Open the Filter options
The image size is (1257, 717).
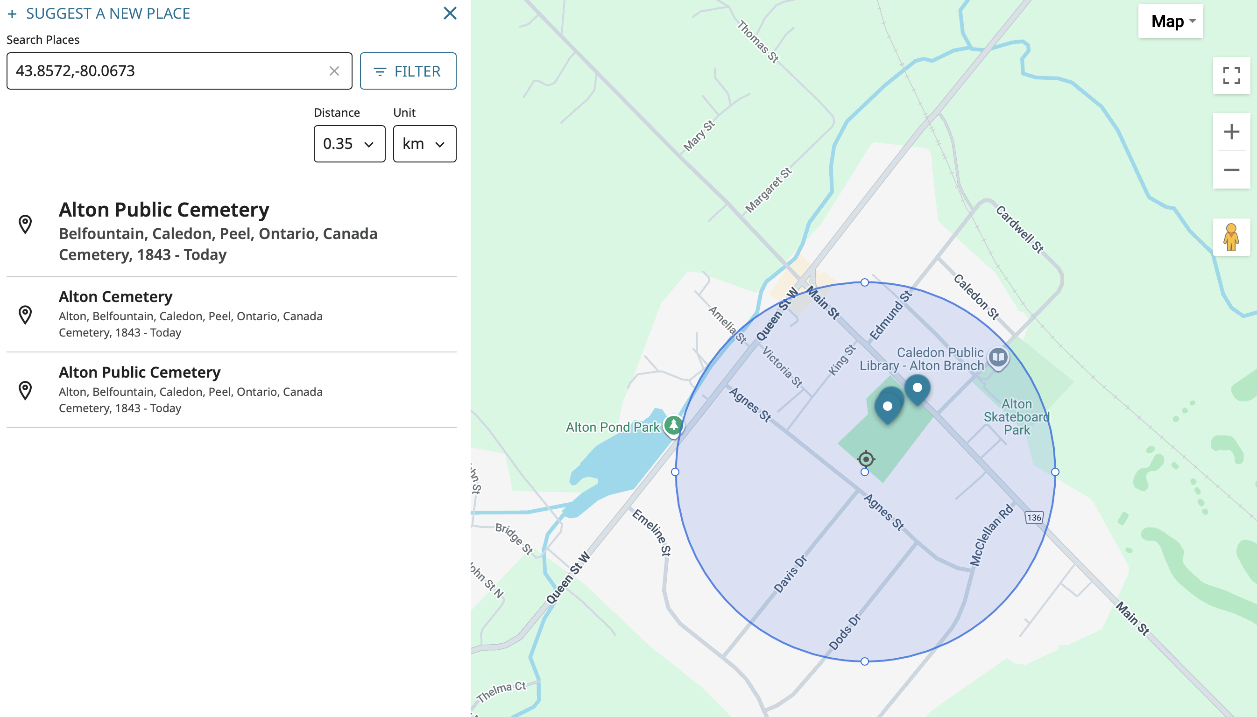point(408,71)
